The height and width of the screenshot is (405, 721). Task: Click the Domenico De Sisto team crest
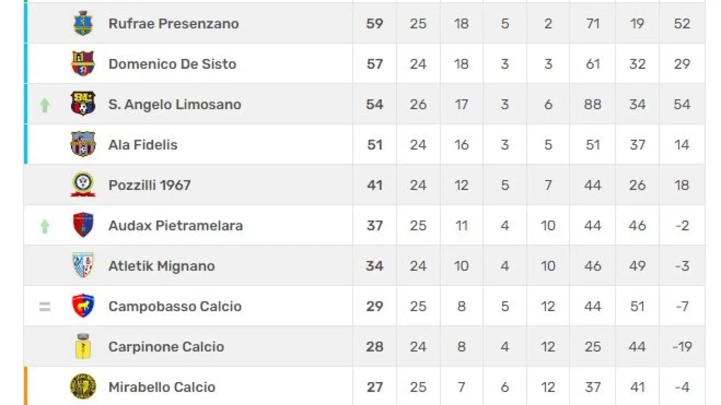coord(83,63)
